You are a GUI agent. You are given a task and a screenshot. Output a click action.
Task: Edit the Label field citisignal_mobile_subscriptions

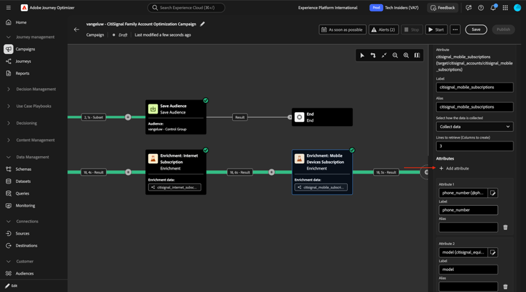click(474, 87)
